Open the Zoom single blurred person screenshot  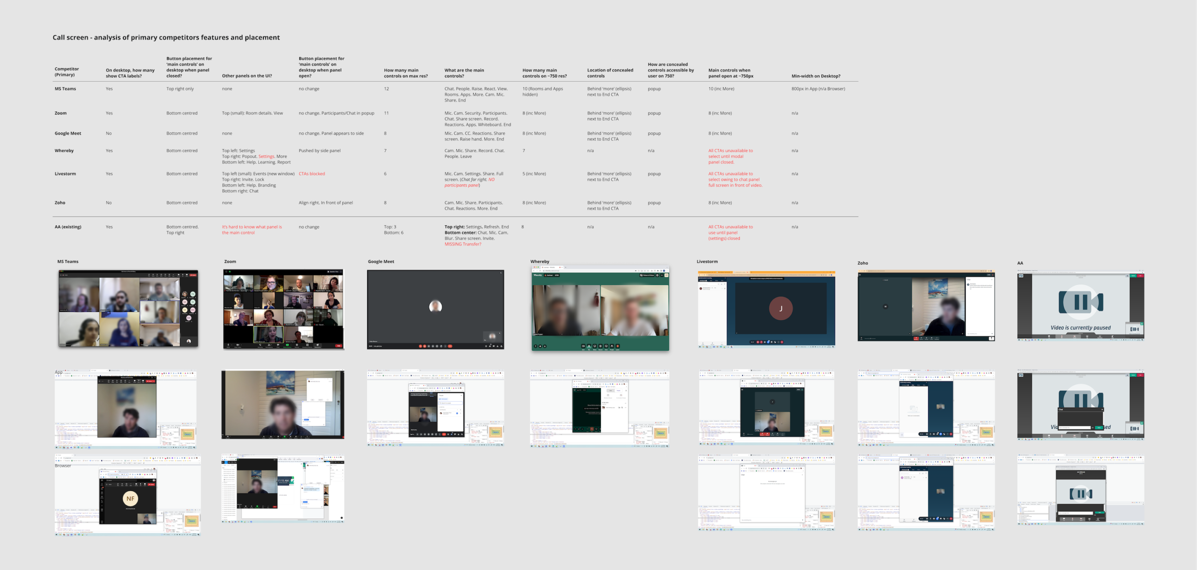coord(283,404)
